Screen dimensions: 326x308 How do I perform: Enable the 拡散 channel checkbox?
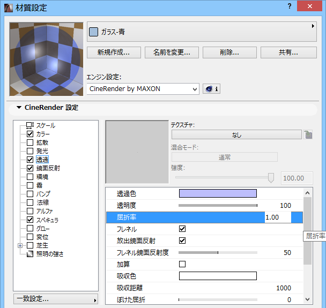(x=30, y=142)
